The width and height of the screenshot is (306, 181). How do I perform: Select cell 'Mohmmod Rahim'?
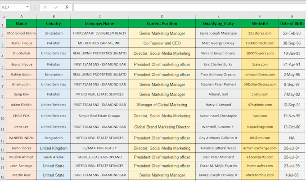point(22,33)
